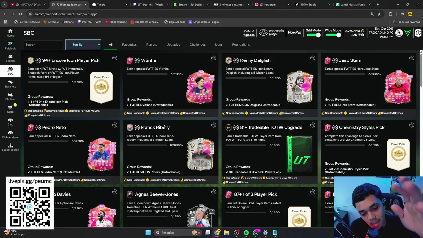Open Club Analyzer in the sidebar

pos(10,135)
